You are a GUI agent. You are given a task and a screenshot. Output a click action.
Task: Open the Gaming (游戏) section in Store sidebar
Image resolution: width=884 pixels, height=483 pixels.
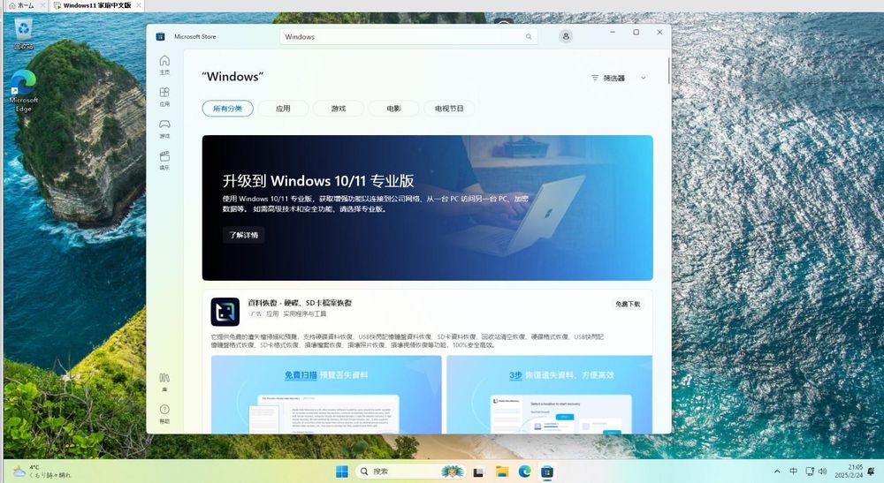point(164,128)
